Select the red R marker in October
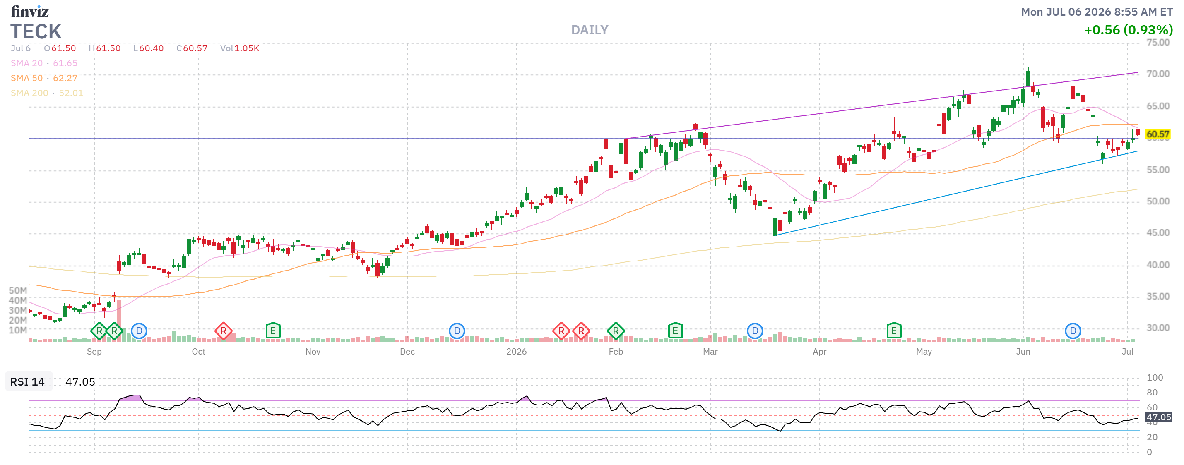The image size is (1184, 465). (x=224, y=331)
